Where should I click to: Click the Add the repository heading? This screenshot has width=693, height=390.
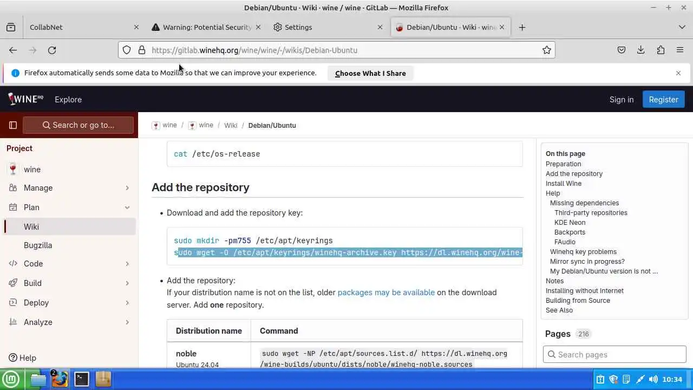(200, 187)
